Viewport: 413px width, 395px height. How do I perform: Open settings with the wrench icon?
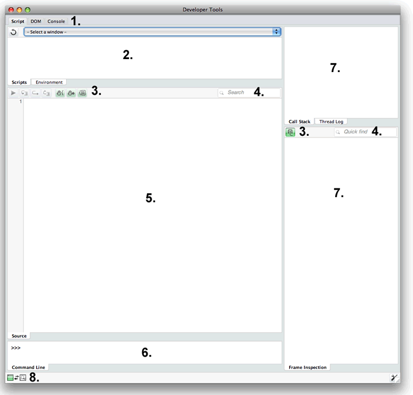pyautogui.click(x=394, y=378)
